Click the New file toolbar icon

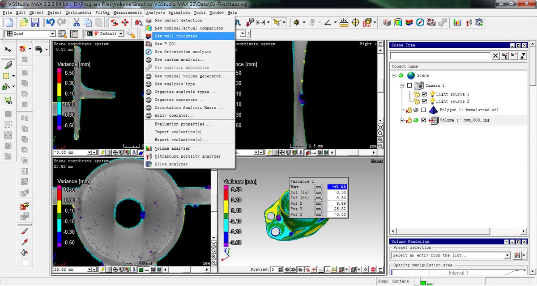click(x=10, y=22)
